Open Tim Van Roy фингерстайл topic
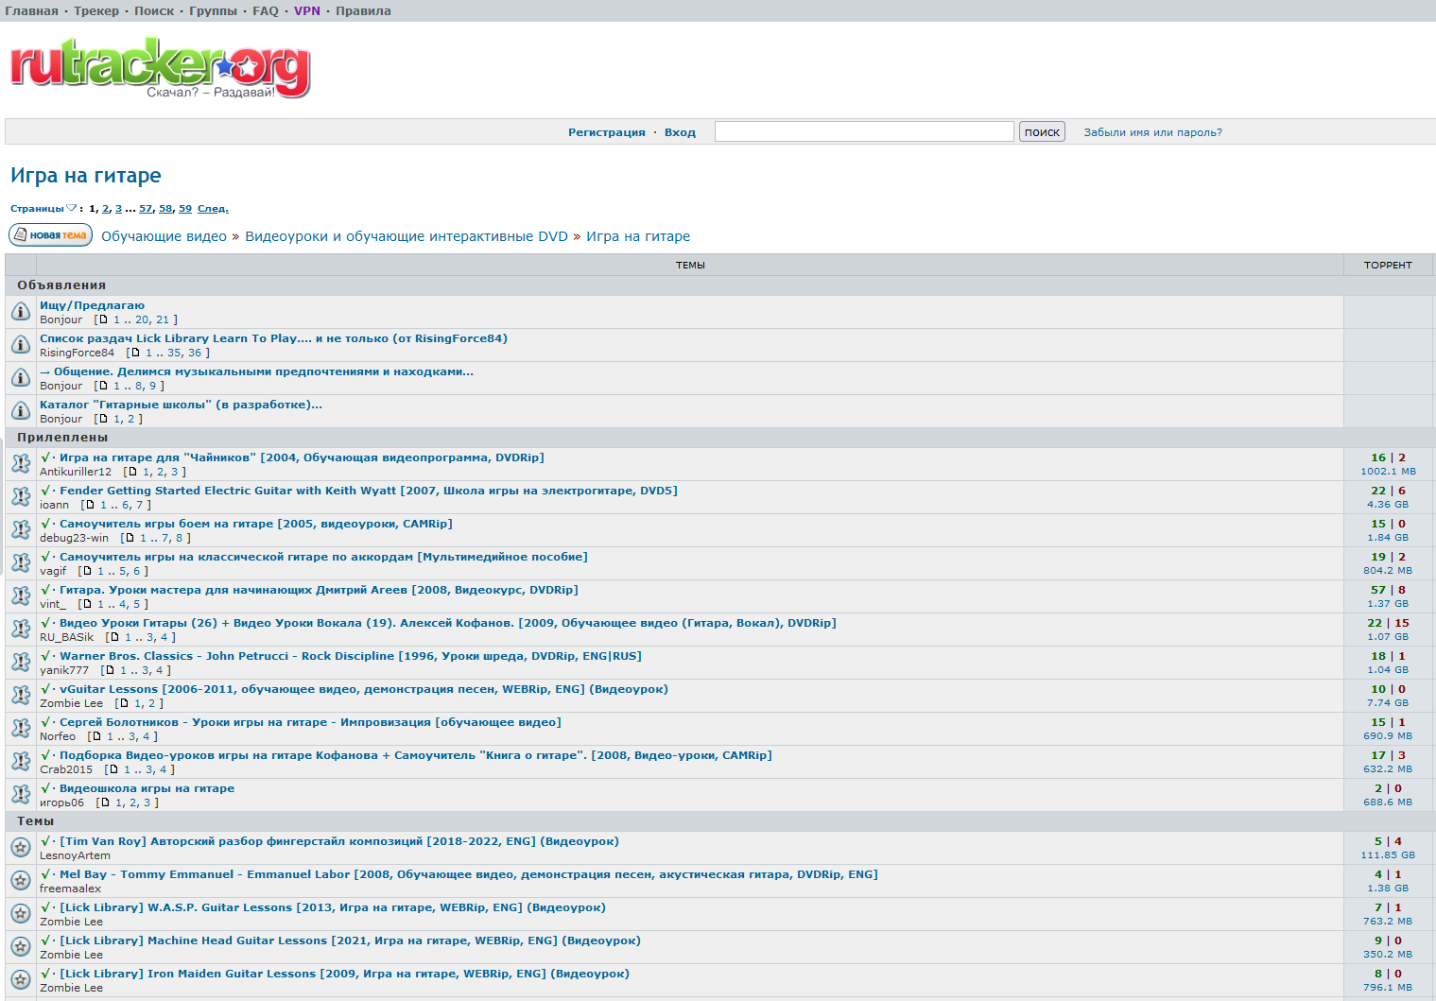The image size is (1436, 1001). [339, 841]
